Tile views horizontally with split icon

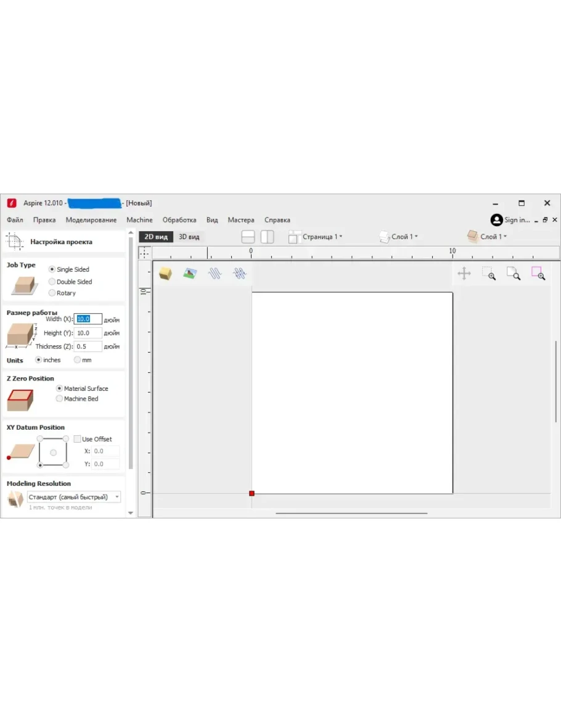[x=248, y=237]
